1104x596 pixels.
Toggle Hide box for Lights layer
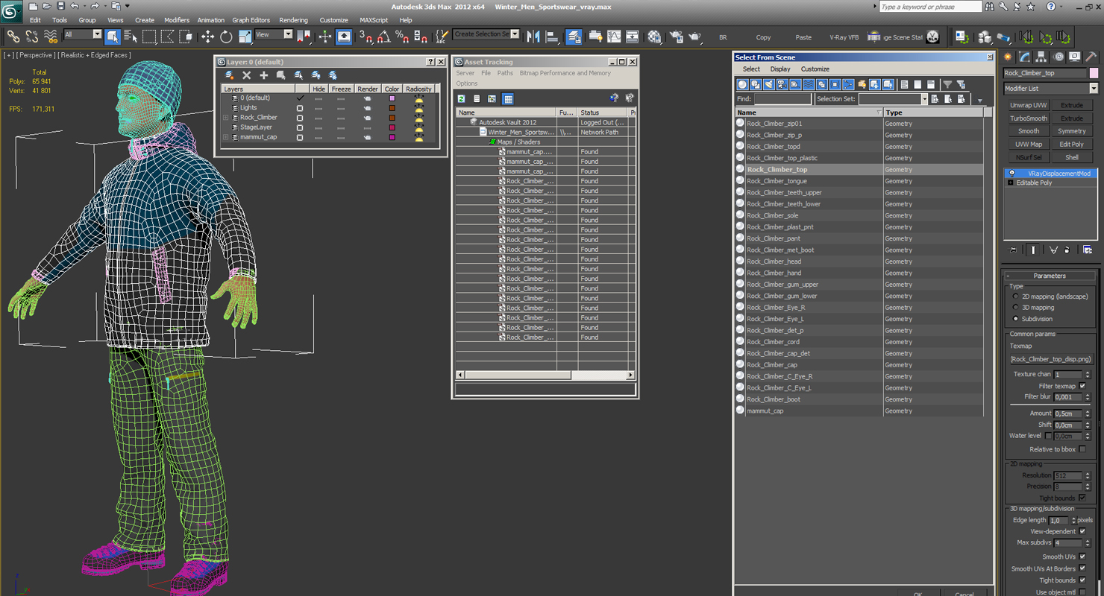pyautogui.click(x=319, y=108)
